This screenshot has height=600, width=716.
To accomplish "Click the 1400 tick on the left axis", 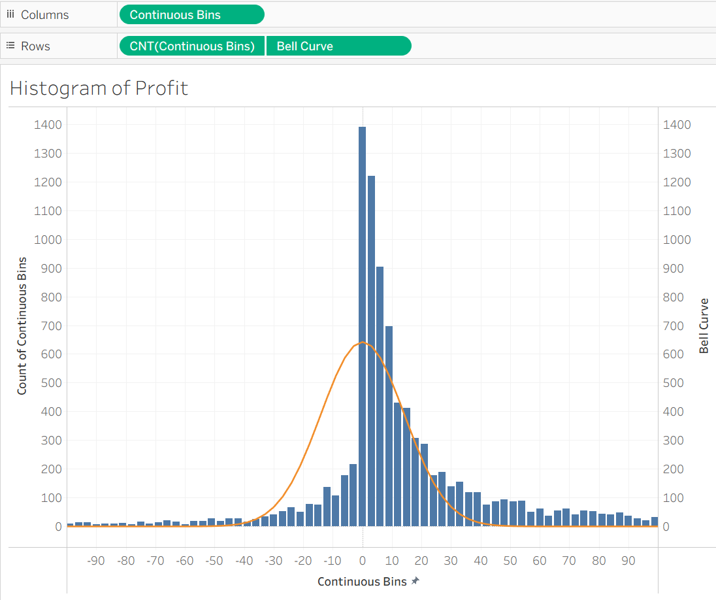I will click(x=48, y=125).
